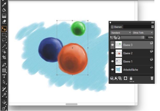Select the highlighted Layer Adjuster tool
Screen dimensions: 160x111
coord(4,29)
